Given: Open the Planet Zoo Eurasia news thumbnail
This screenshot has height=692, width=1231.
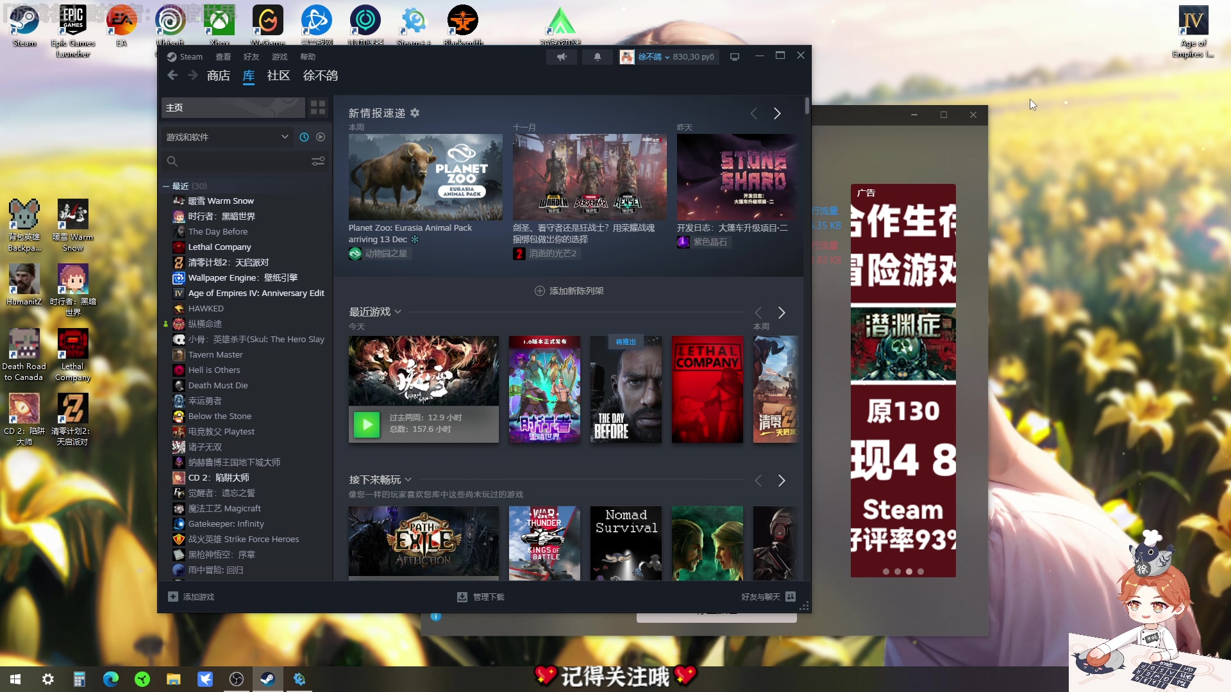Looking at the screenshot, I should 426,177.
